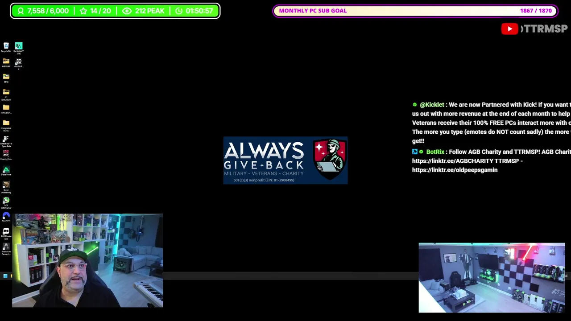Click the BotRix username in chat
Viewport: 571px width, 321px height.
click(x=435, y=152)
